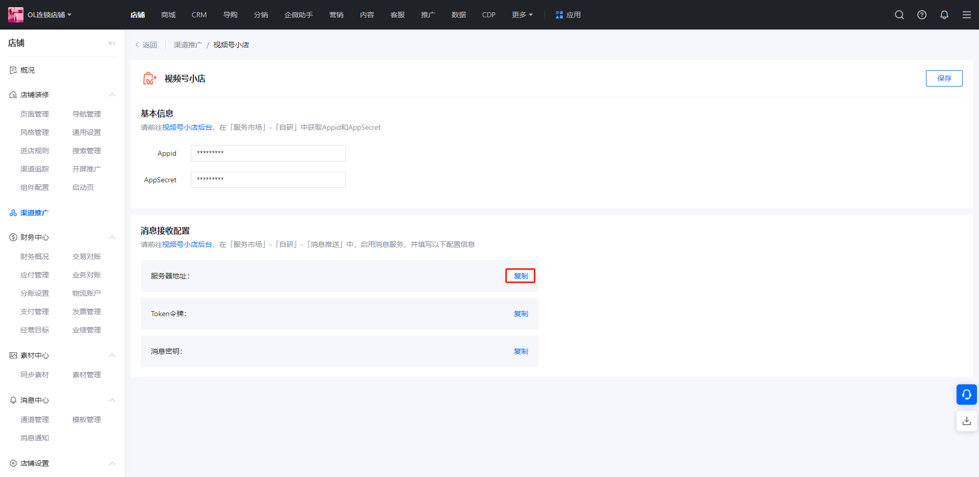Click the 财务中心 coin icon
The image size is (979, 477).
coord(13,237)
